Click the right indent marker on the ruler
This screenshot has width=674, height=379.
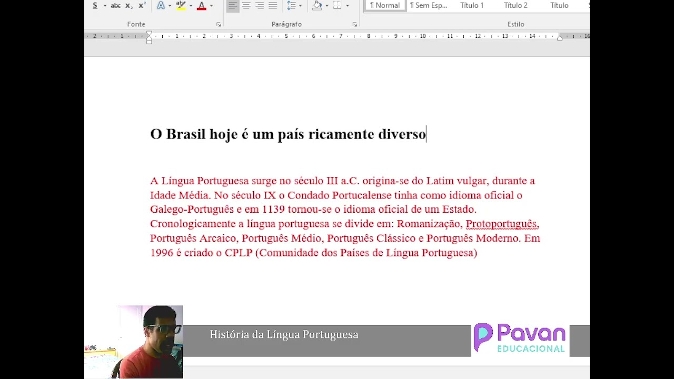pos(560,37)
